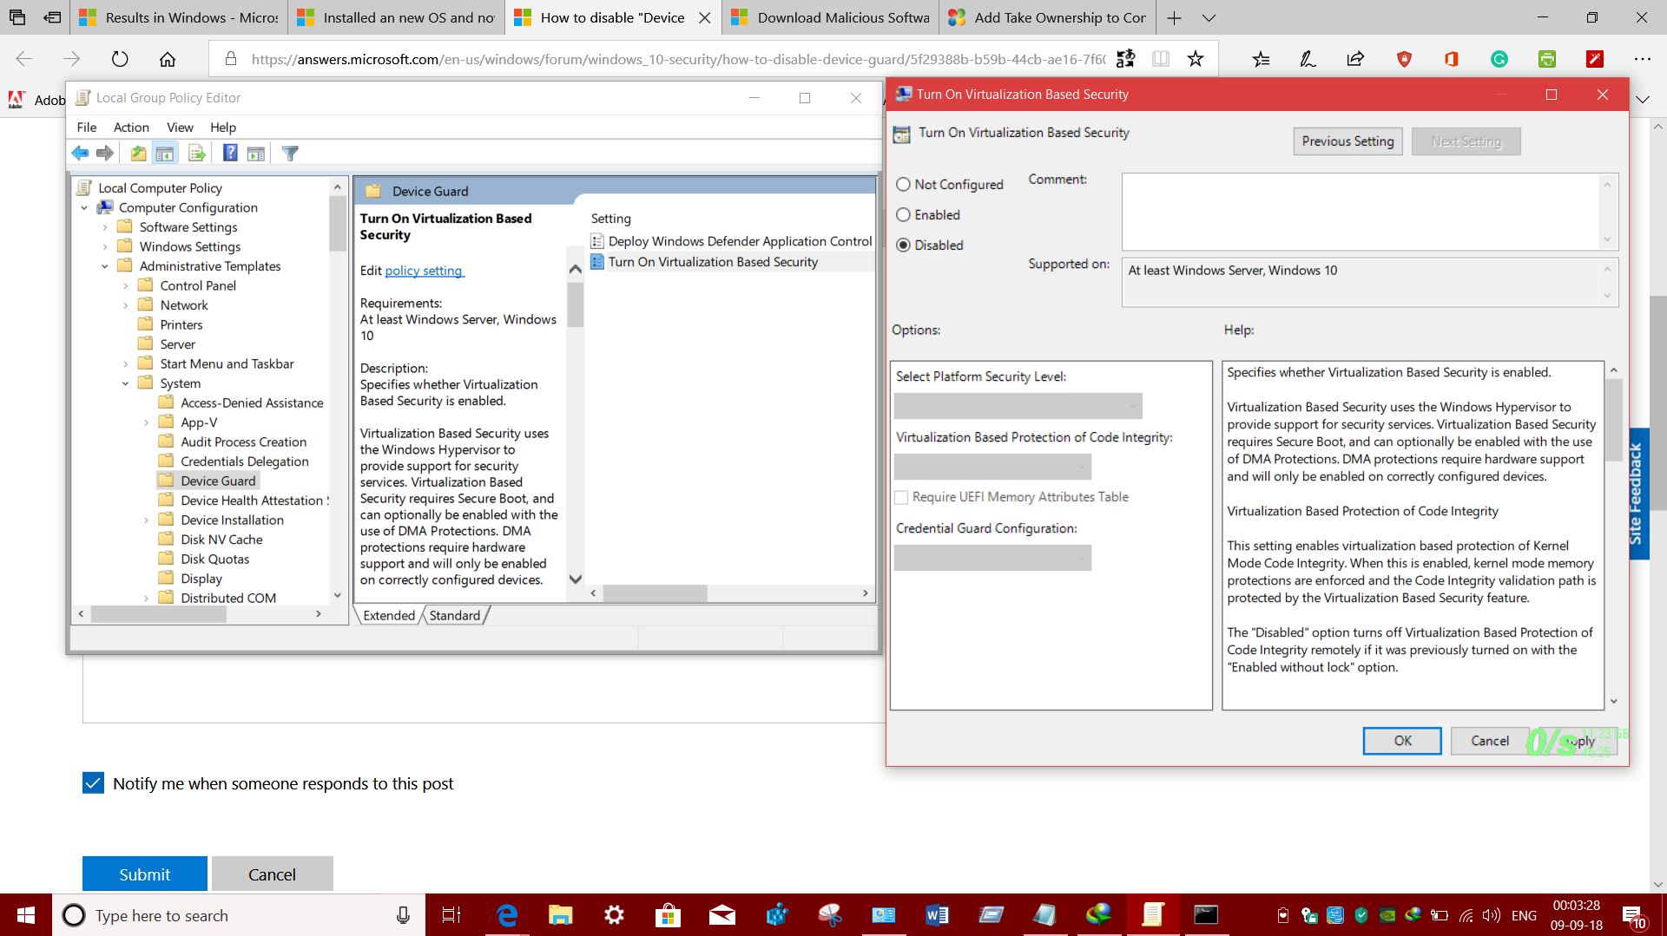
Task: Switch to the Standard tab
Action: pyautogui.click(x=454, y=615)
